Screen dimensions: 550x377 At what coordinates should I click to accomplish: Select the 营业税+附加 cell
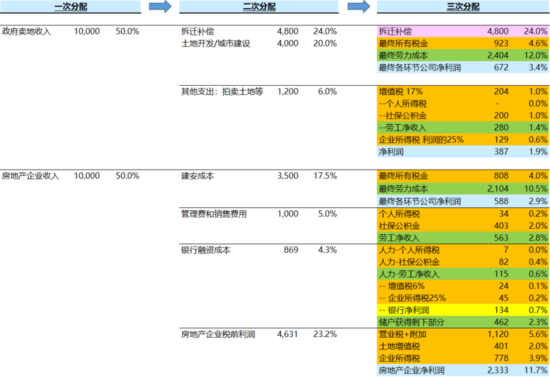click(402, 334)
